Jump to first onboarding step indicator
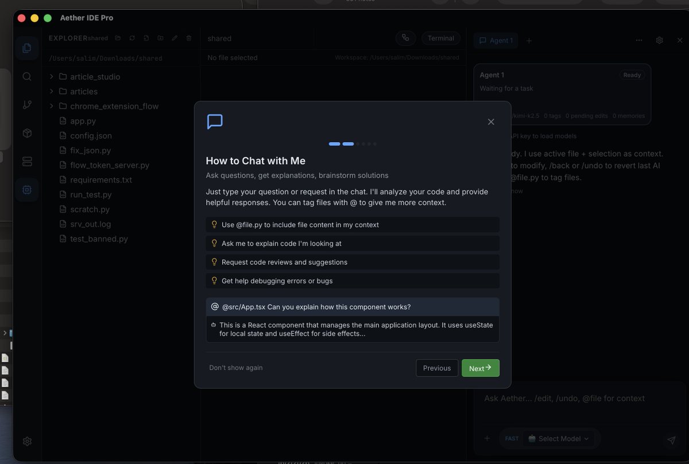The height and width of the screenshot is (464, 689). coord(335,144)
